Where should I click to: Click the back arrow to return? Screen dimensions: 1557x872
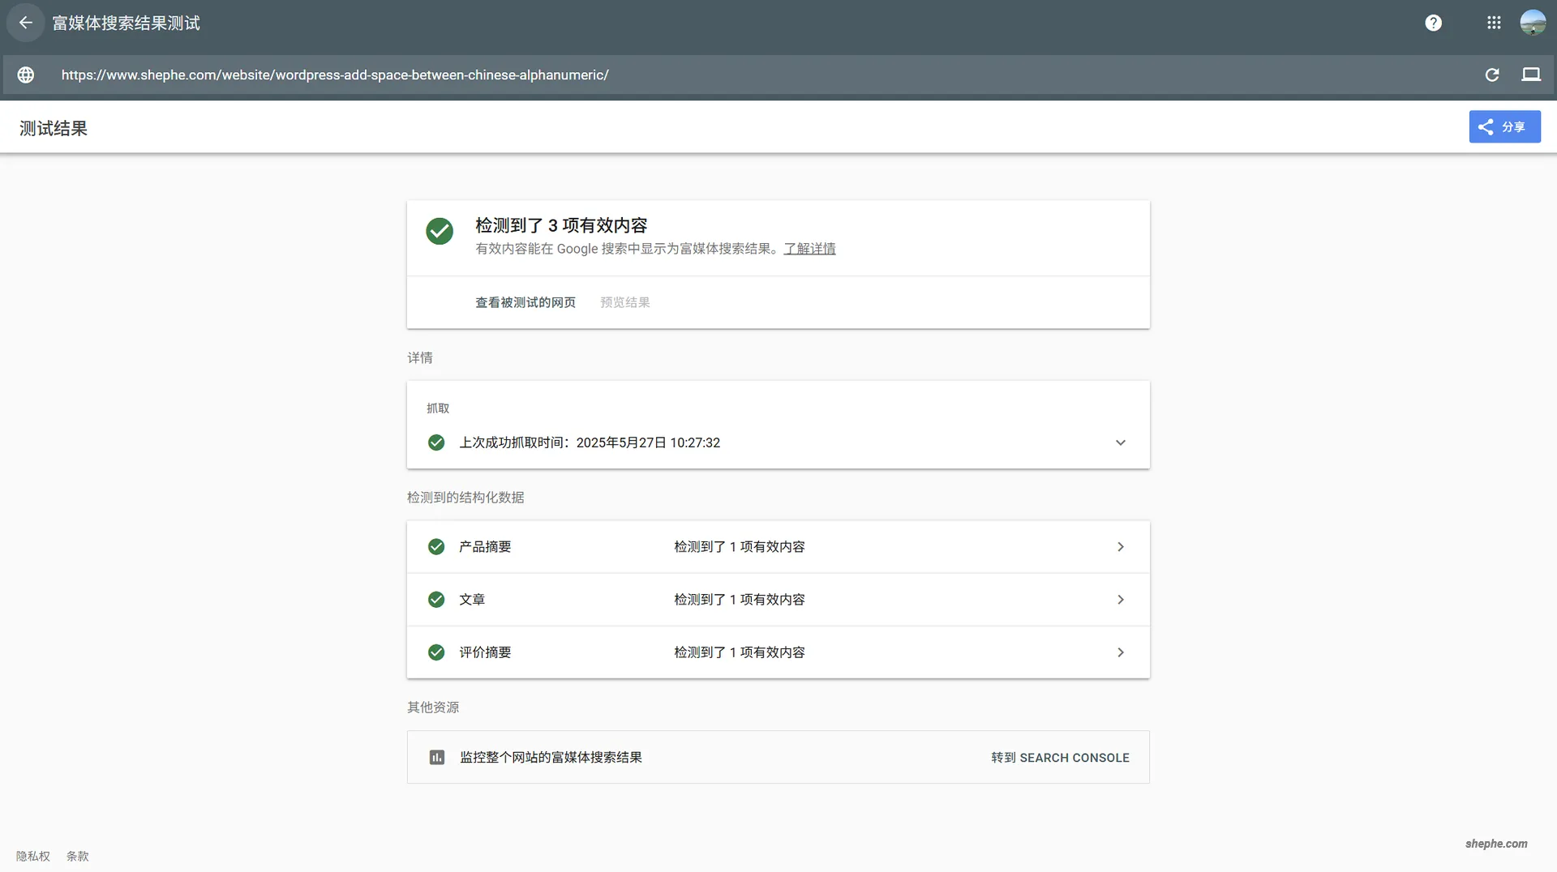click(x=26, y=23)
